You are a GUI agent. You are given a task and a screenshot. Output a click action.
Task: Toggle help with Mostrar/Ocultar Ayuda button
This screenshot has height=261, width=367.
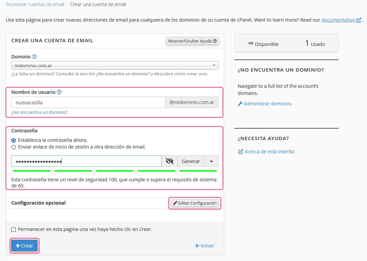tap(192, 41)
